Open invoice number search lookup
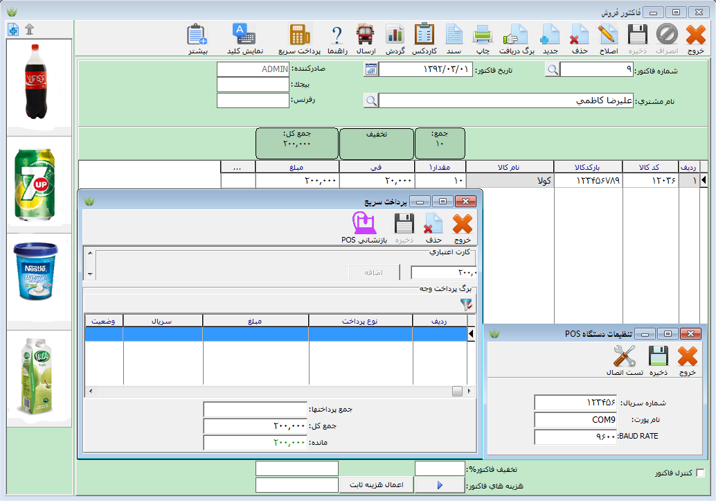The width and height of the screenshot is (716, 501). (552, 69)
